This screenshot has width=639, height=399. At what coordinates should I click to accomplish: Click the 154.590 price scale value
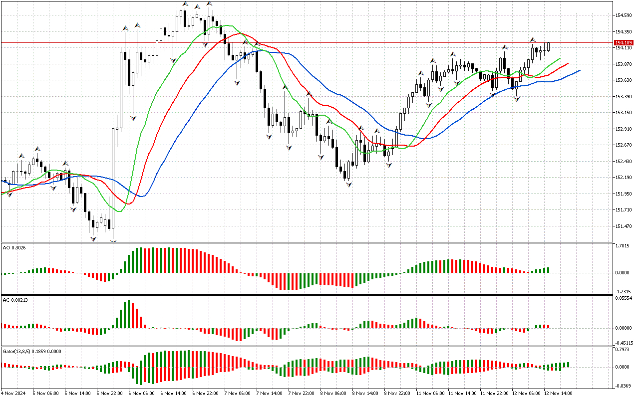coord(625,15)
